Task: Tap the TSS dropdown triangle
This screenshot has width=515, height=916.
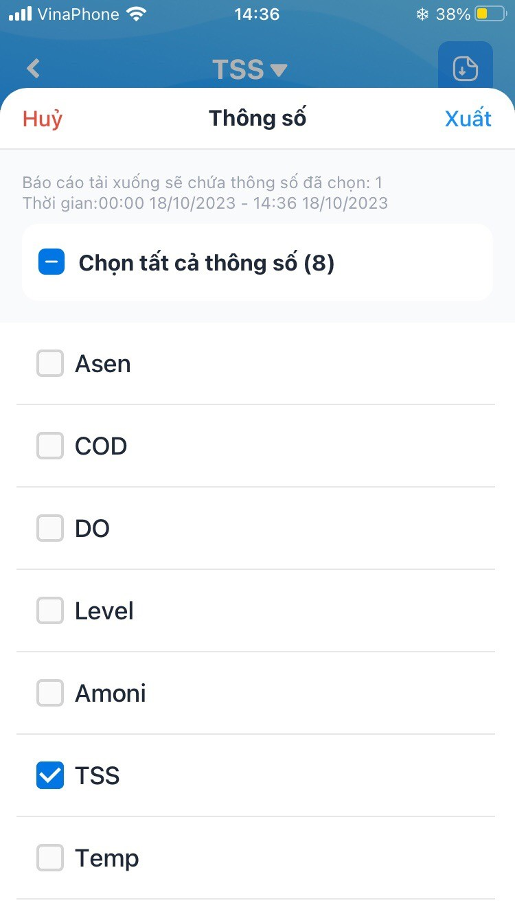Action: (x=278, y=70)
